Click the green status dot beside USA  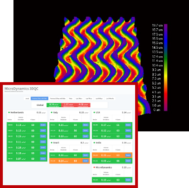[x=94, y=112]
